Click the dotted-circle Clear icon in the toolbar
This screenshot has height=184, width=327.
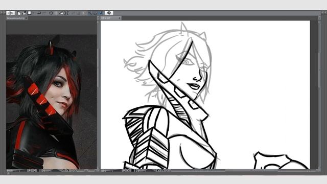point(51,13)
